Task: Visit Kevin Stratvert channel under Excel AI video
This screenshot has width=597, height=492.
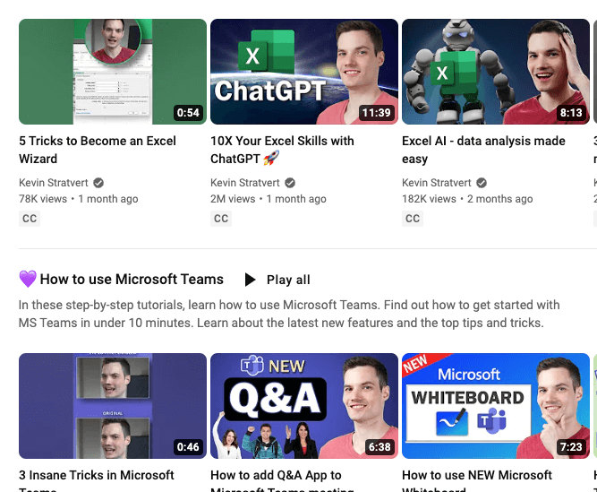Action: 437,182
